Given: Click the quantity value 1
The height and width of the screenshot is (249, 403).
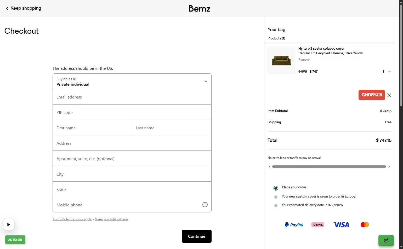Looking at the screenshot, I should pyautogui.click(x=383, y=72).
